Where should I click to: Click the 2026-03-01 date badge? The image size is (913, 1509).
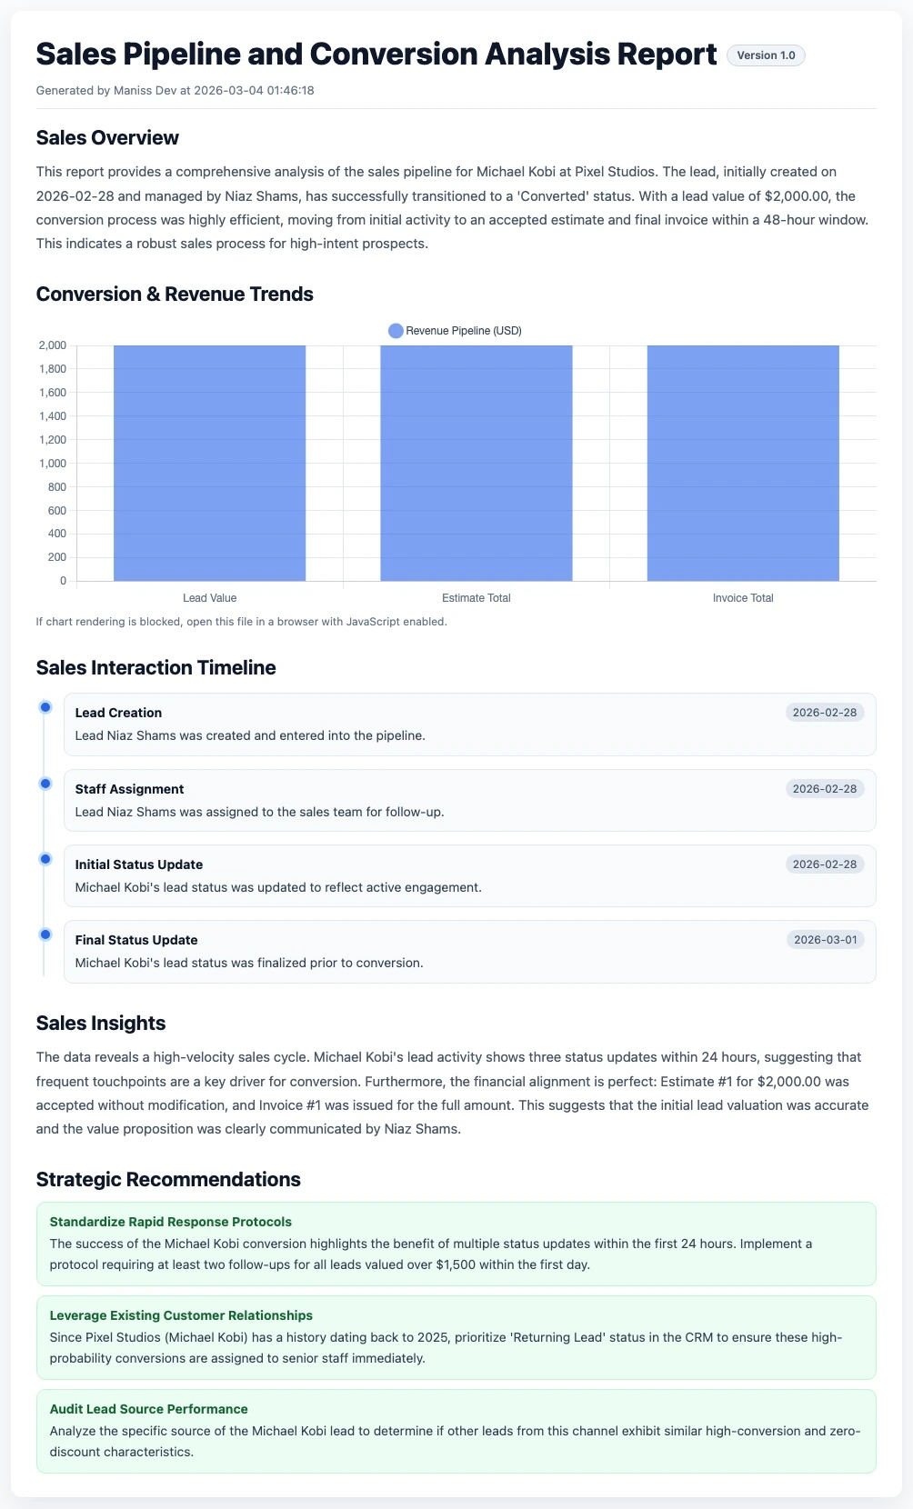click(825, 940)
